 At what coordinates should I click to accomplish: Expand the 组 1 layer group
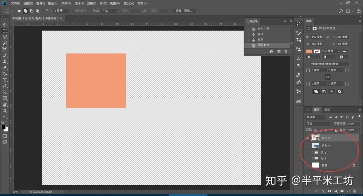pyautogui.click(x=313, y=158)
